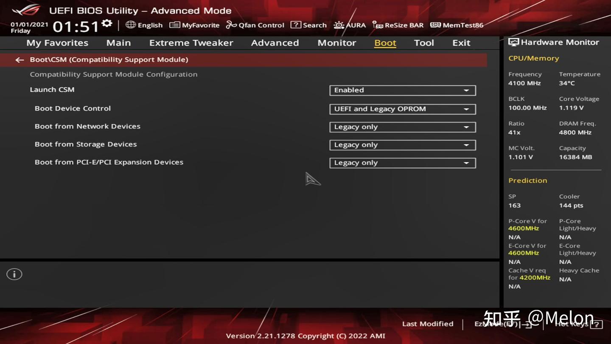Launch Qfan Control from the top bar
The image size is (611, 344).
tap(230, 25)
